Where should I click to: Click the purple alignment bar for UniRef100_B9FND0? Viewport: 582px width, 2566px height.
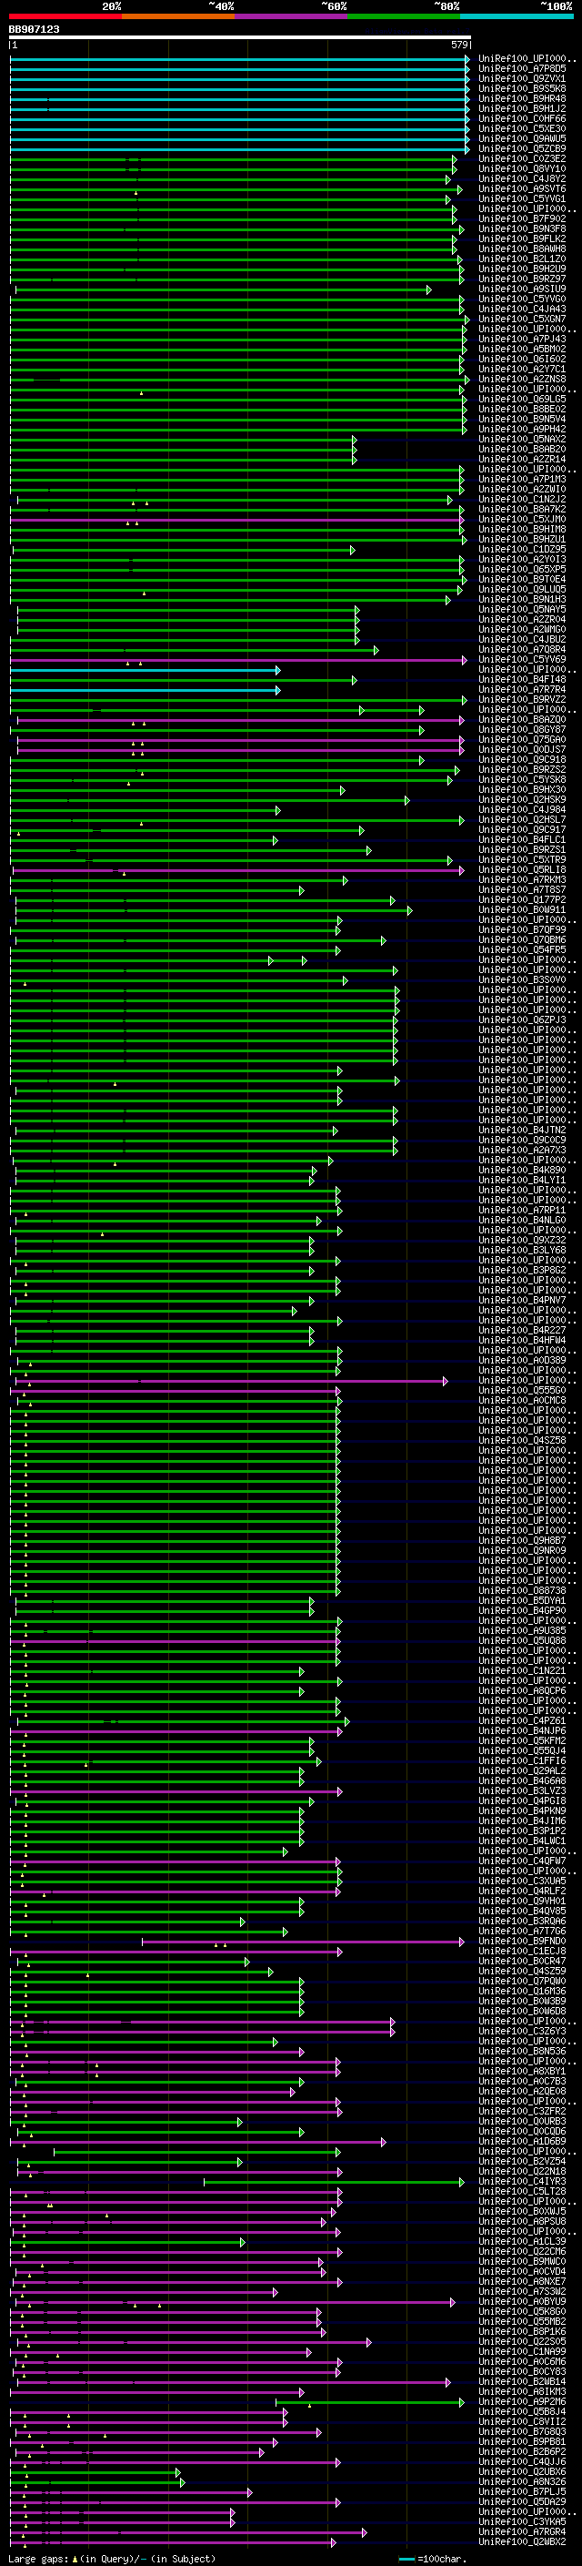pyautogui.click(x=304, y=1941)
